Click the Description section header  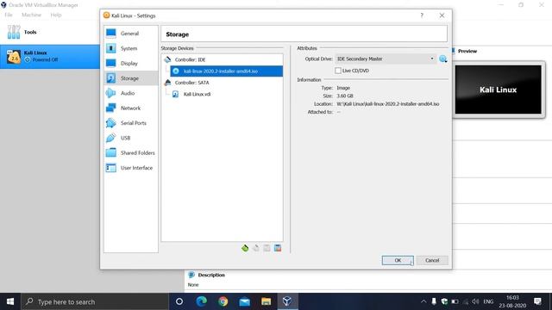coord(211,275)
